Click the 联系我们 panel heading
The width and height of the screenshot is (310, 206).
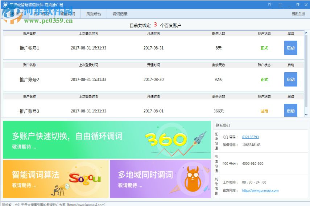tap(223, 125)
